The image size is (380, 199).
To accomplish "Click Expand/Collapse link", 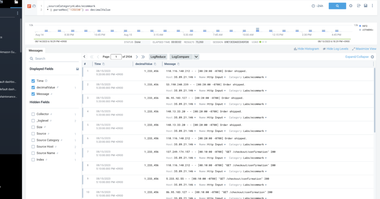I will (357, 57).
